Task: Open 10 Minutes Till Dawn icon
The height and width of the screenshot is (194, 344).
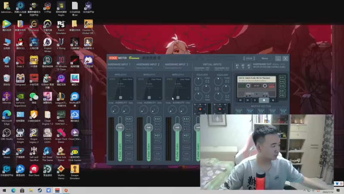Action: click(61, 63)
